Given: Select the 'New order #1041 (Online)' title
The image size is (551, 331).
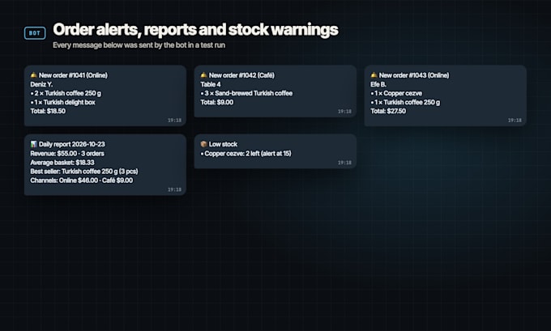Looking at the screenshot, I should 73,75.
